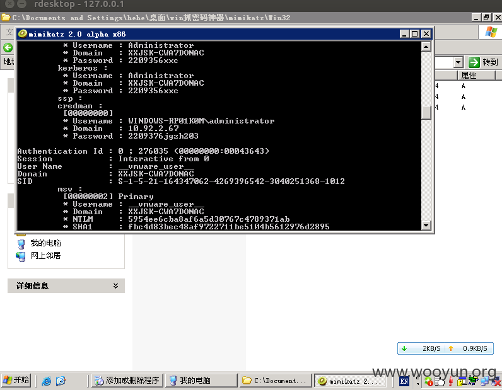Click the Windows flag logo in Explorer
This screenshot has height=390, width=502.
tap(491, 32)
